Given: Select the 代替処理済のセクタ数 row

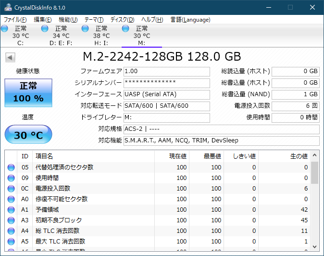Looking at the screenshot, I should [x=158, y=167].
